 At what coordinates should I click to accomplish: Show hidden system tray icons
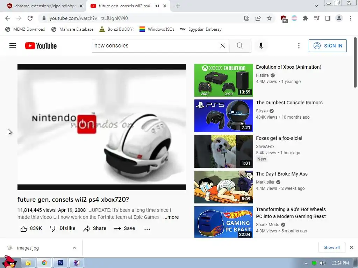point(306,263)
